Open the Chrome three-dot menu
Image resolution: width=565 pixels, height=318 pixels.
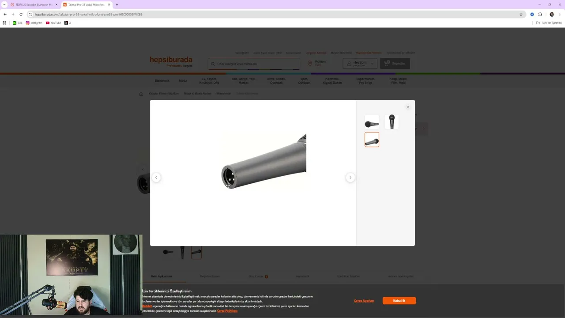[x=560, y=14]
